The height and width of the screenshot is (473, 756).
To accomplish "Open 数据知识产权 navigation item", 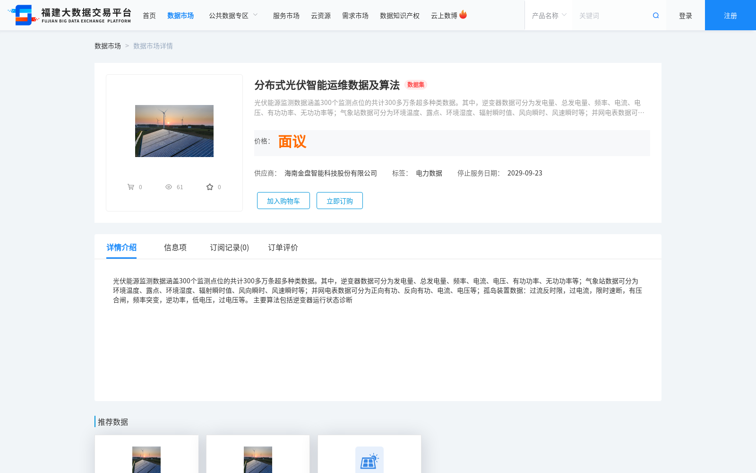I will (x=400, y=16).
